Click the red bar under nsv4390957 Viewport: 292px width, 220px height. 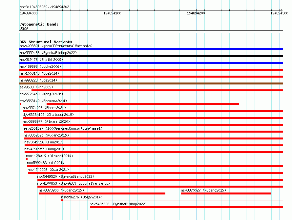(x=154, y=152)
